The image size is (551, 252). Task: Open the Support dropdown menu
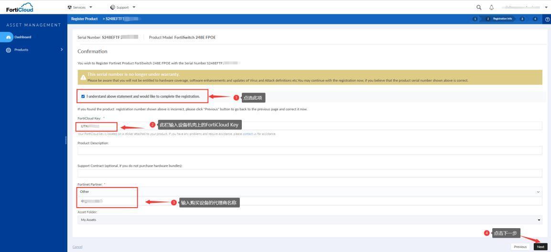pos(123,7)
